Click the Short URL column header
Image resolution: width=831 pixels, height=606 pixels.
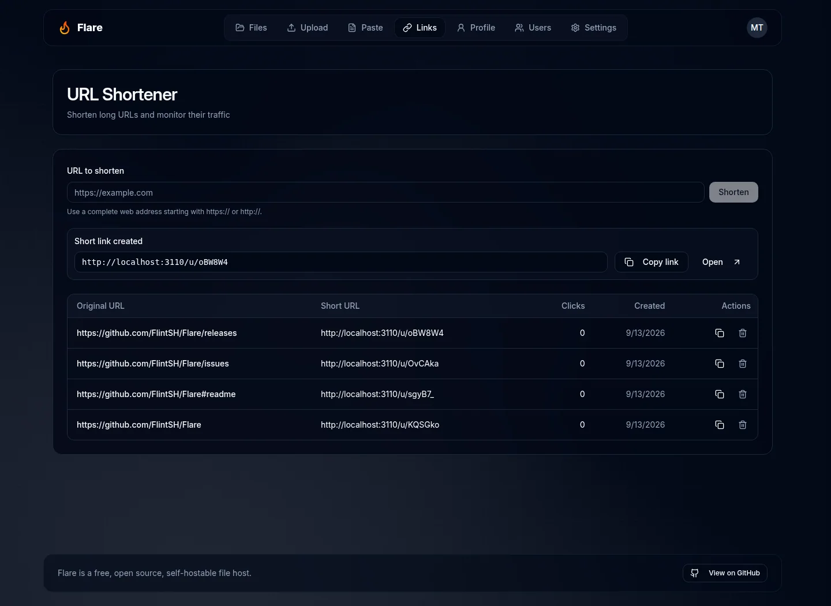pos(340,306)
